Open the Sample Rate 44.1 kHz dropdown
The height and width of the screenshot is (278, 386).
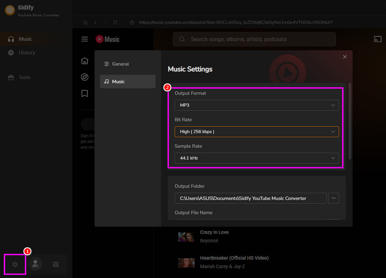click(x=257, y=158)
